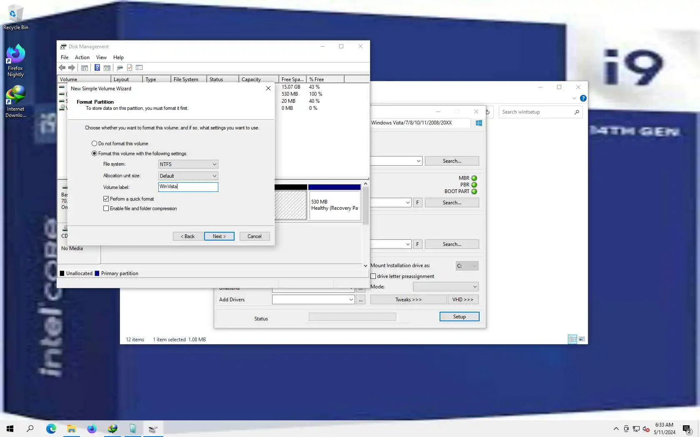Open Tweaks >>> in WinNTSetup
The image size is (700, 437).
(x=408, y=300)
